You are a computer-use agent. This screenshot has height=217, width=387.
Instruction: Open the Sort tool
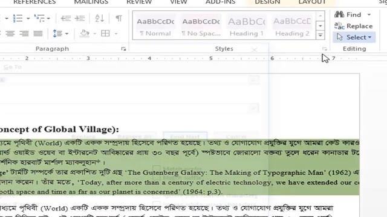[99, 19]
